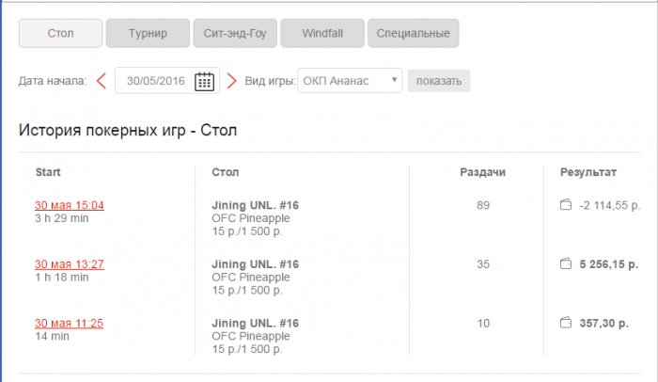Viewport: 658px width, 382px height.
Task: Click the Раздачи column header
Action: click(x=483, y=172)
